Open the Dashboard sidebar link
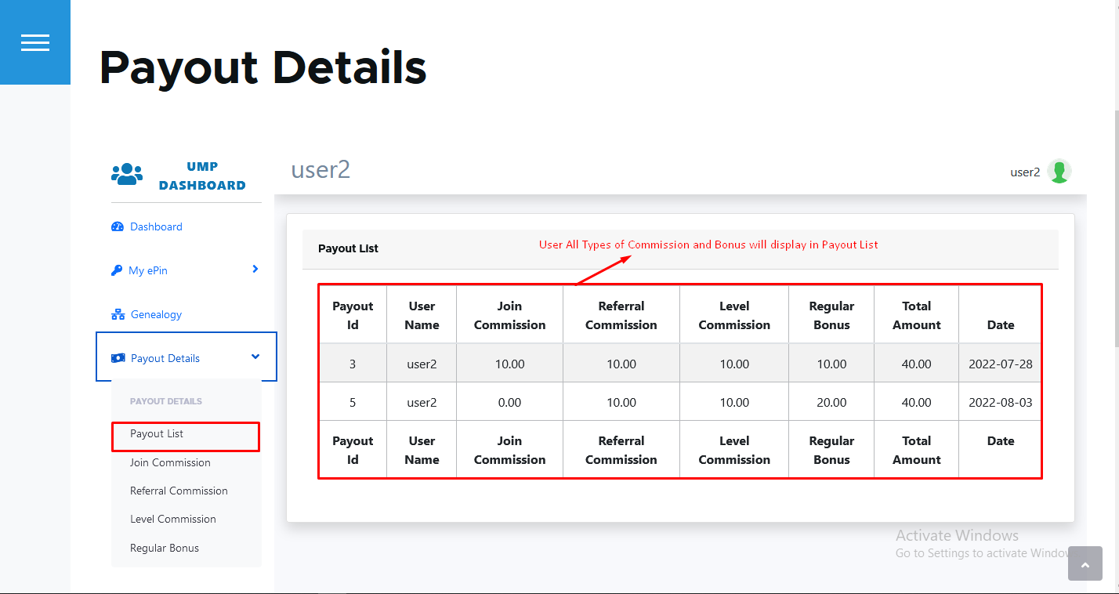Viewport: 1119px width, 594px height. click(156, 226)
